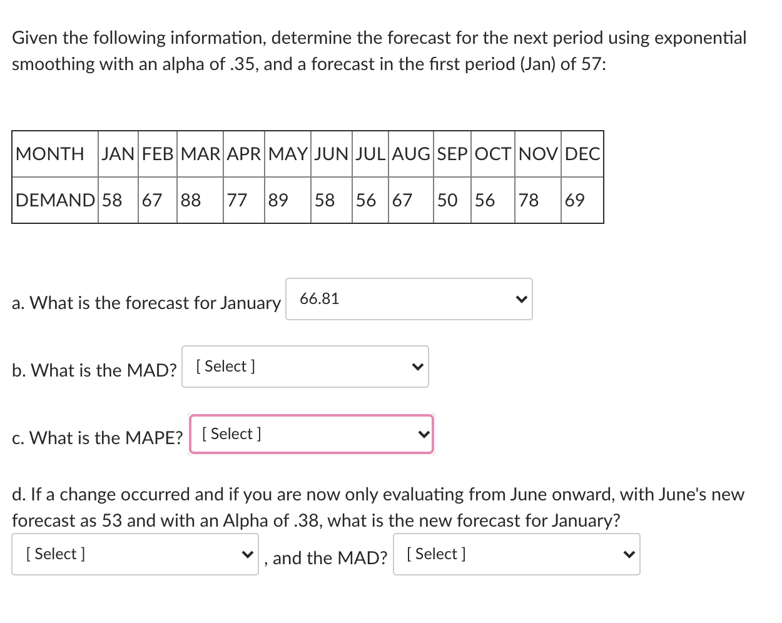
Task: Click the chevron on the part d MAD selector
Action: tap(628, 554)
